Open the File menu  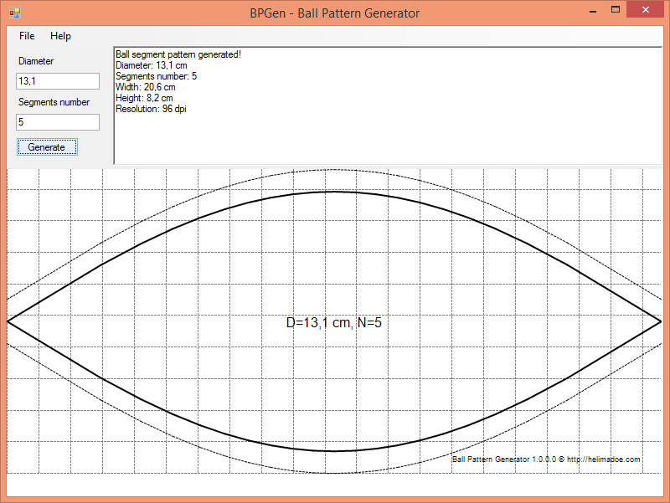point(27,36)
